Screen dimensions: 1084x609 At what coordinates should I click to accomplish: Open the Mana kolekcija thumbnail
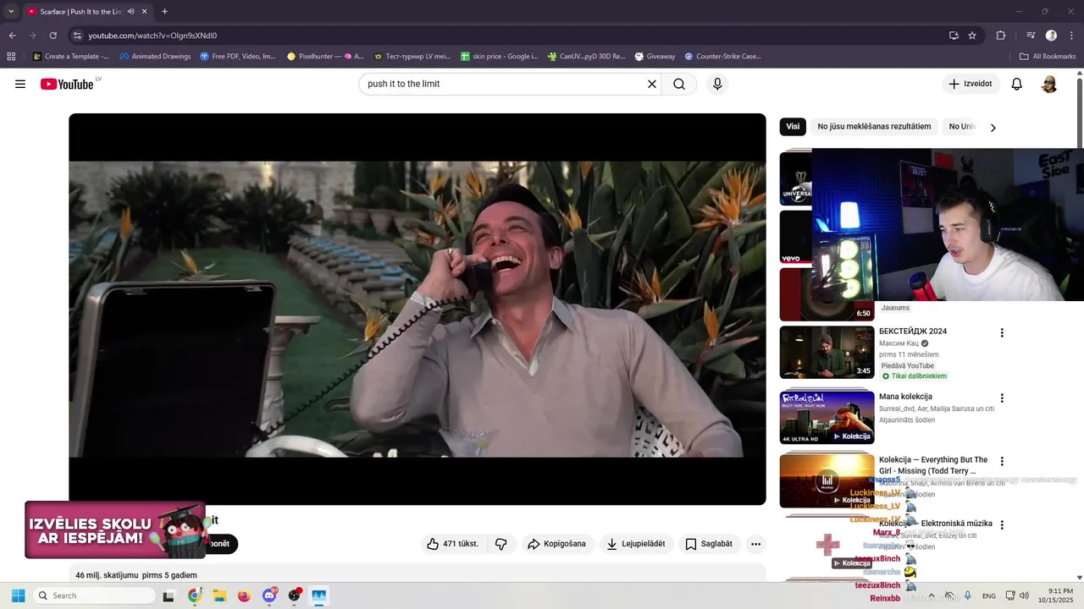(827, 417)
